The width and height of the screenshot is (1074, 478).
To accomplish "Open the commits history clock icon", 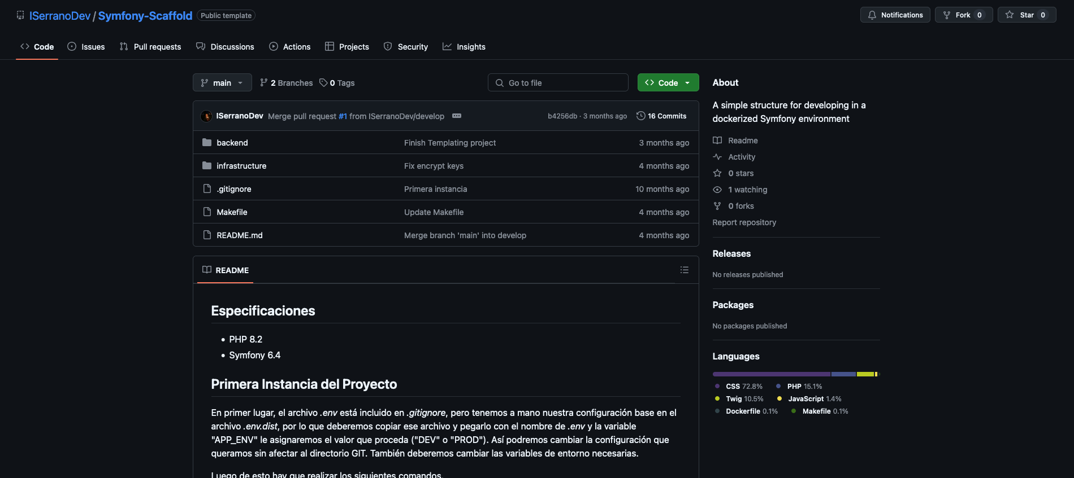I will point(640,116).
